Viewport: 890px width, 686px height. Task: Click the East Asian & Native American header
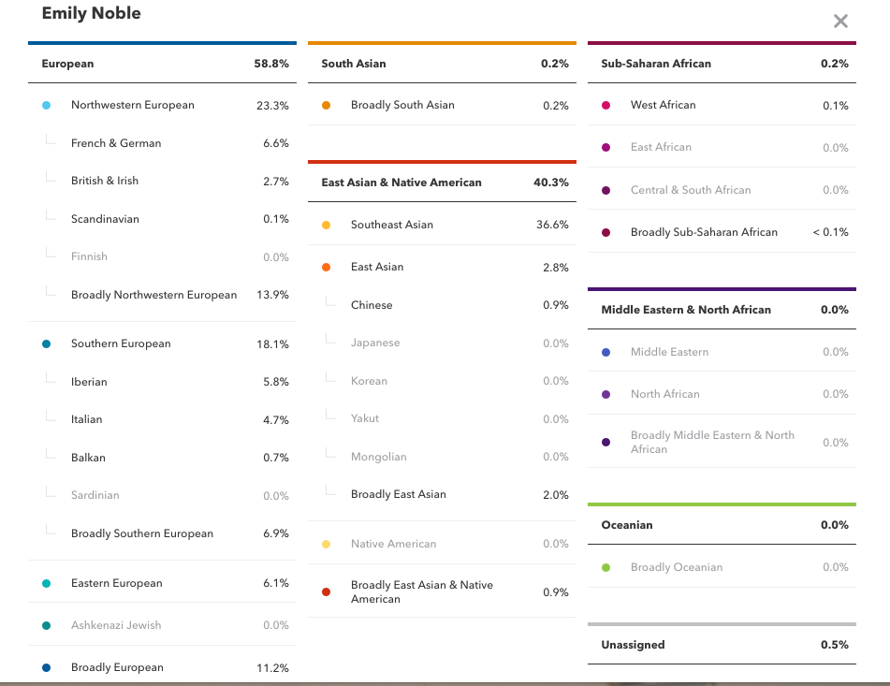pyautogui.click(x=401, y=182)
